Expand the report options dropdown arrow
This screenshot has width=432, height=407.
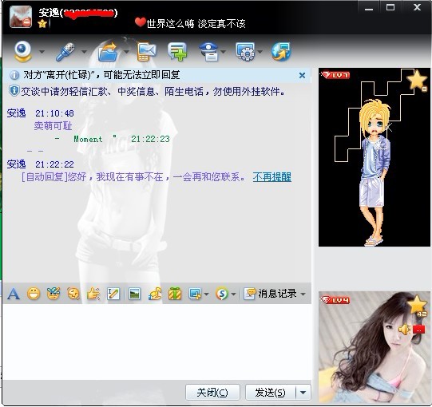223,52
